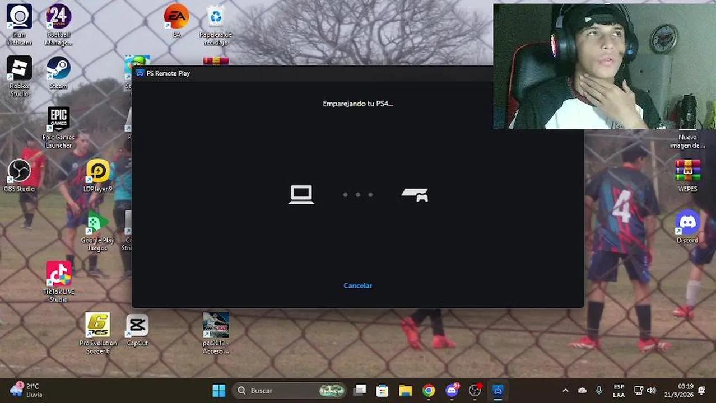Click the Buscar search box on taskbar

(290, 391)
